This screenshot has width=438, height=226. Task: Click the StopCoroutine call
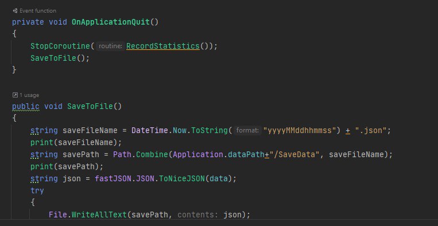pos(60,46)
